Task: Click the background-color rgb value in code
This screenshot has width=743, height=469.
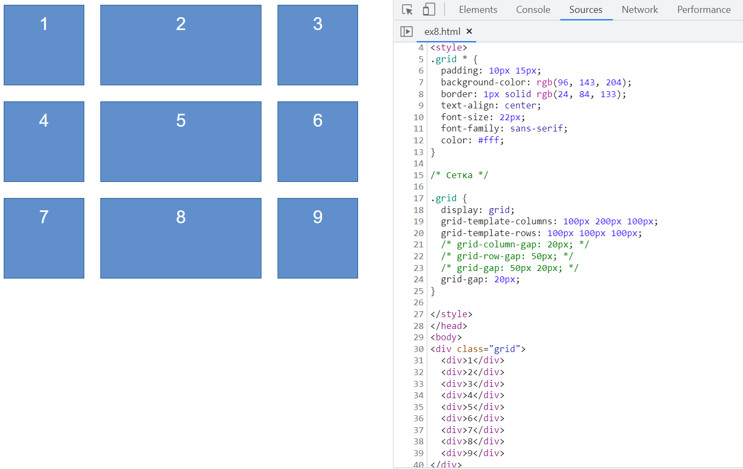Action: (584, 83)
